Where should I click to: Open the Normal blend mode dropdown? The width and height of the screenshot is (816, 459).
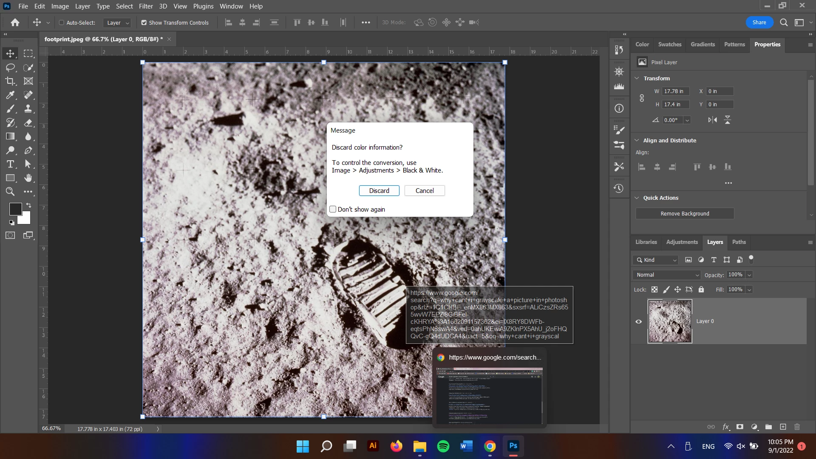[x=666, y=275]
